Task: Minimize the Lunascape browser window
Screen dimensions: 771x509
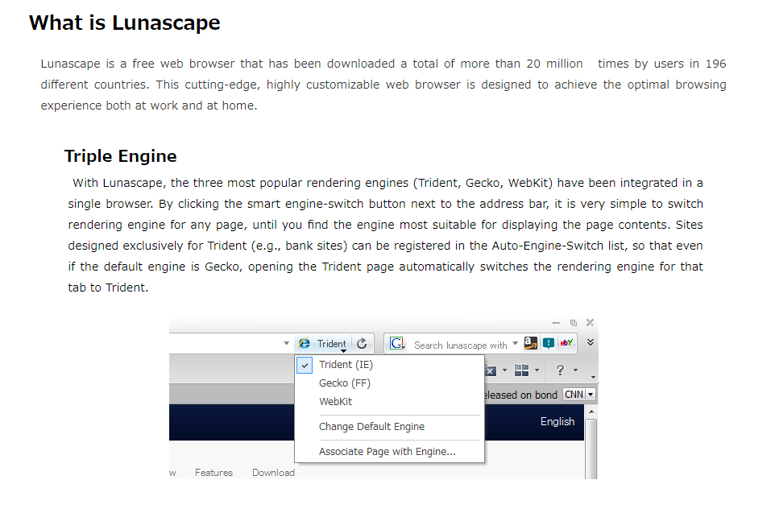Action: click(556, 323)
